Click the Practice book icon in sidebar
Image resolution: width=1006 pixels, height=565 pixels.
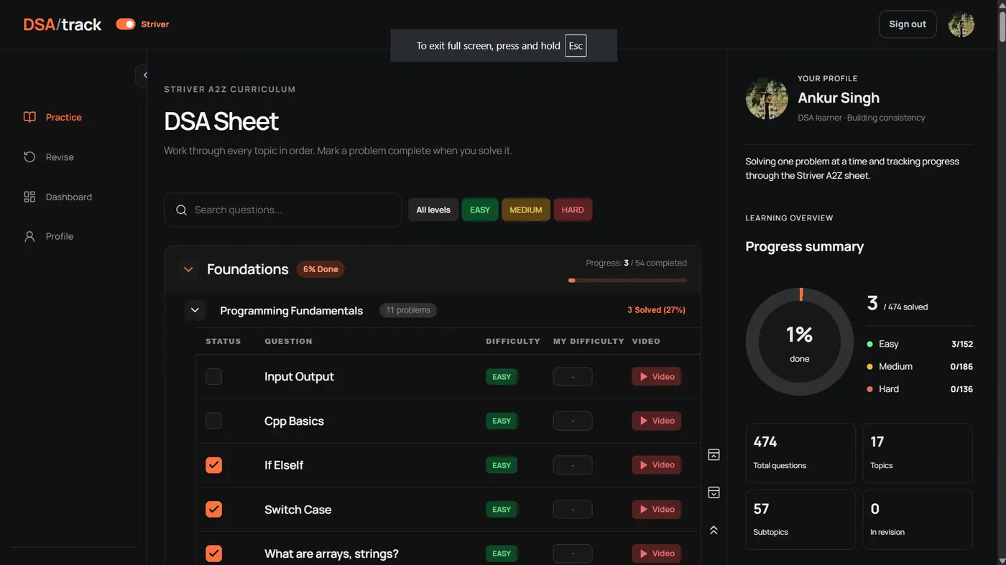tap(29, 117)
